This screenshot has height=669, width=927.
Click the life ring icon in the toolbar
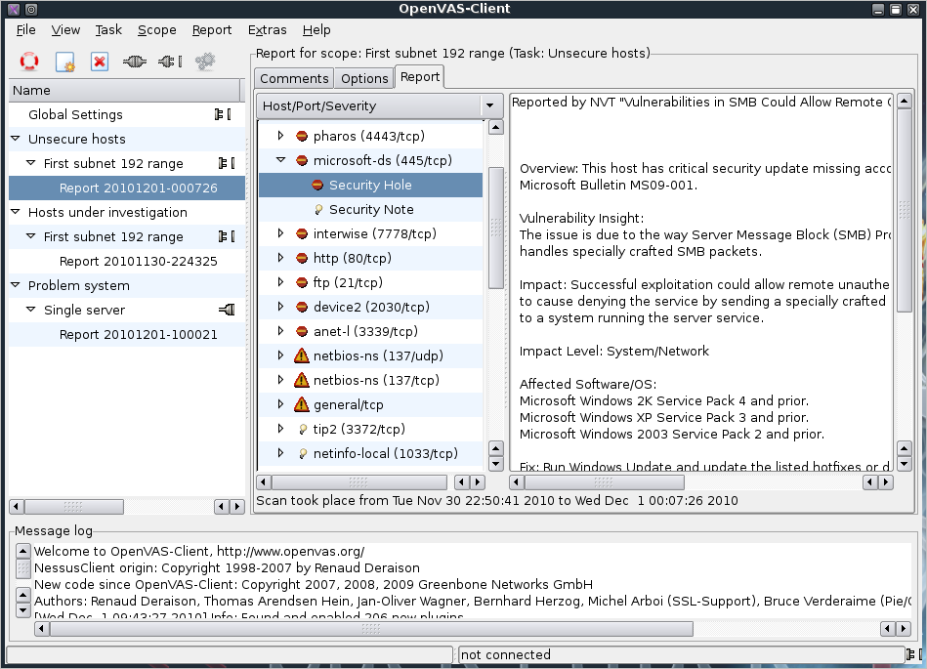click(x=28, y=61)
